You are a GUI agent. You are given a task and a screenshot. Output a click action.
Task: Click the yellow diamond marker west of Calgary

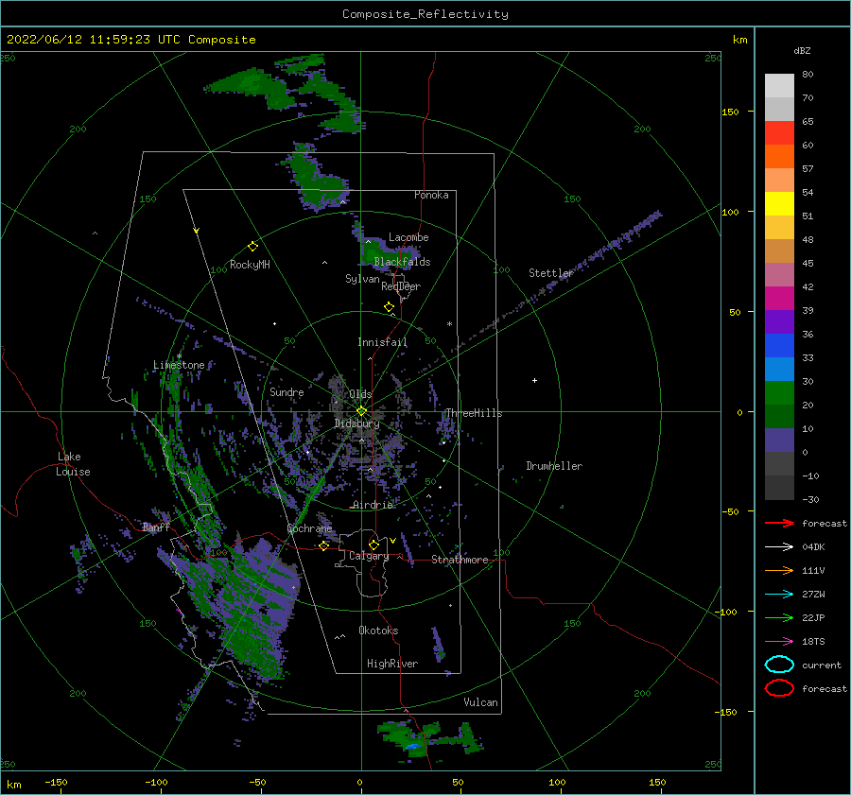tap(324, 545)
